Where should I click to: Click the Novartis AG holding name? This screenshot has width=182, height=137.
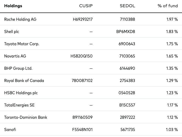point(15,56)
